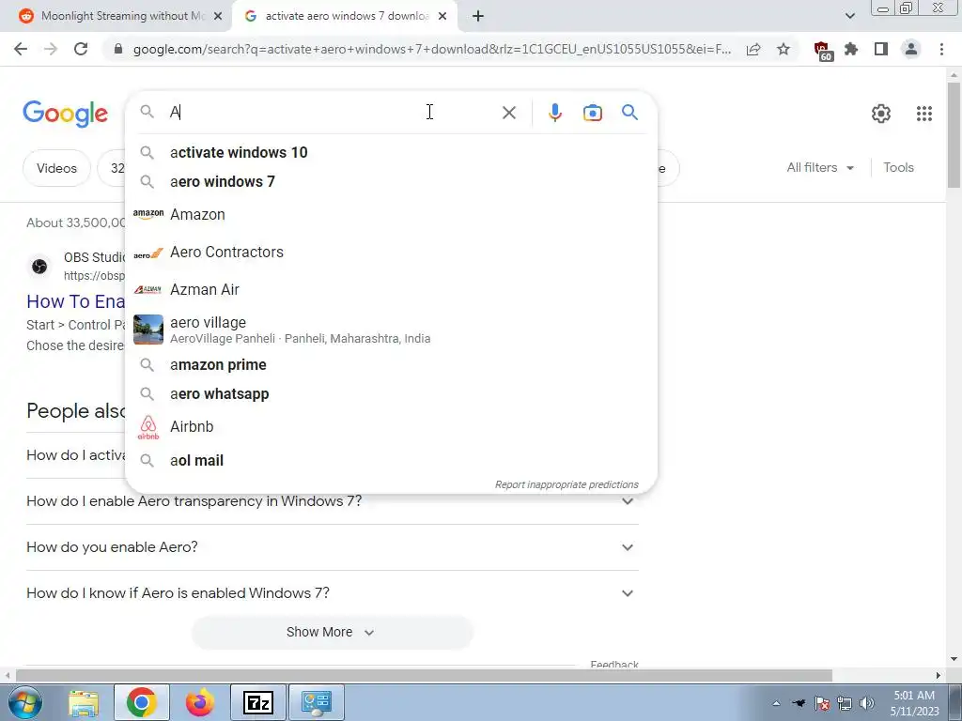
Task: Click the network tray icon
Action: pyautogui.click(x=845, y=703)
